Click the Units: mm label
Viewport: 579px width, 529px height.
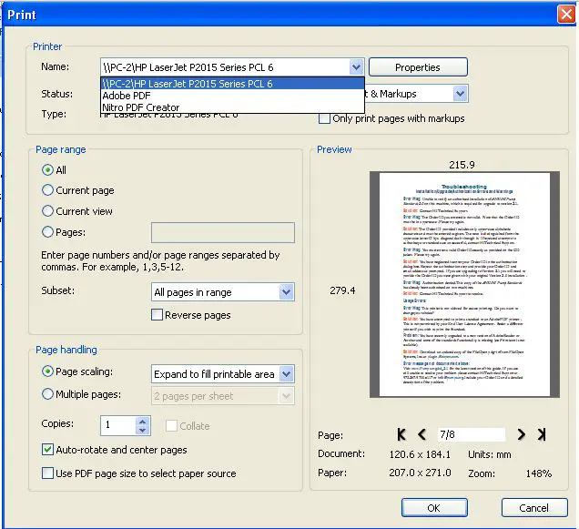490,454
